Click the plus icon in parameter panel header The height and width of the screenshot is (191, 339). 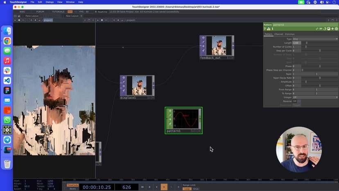point(332,29)
